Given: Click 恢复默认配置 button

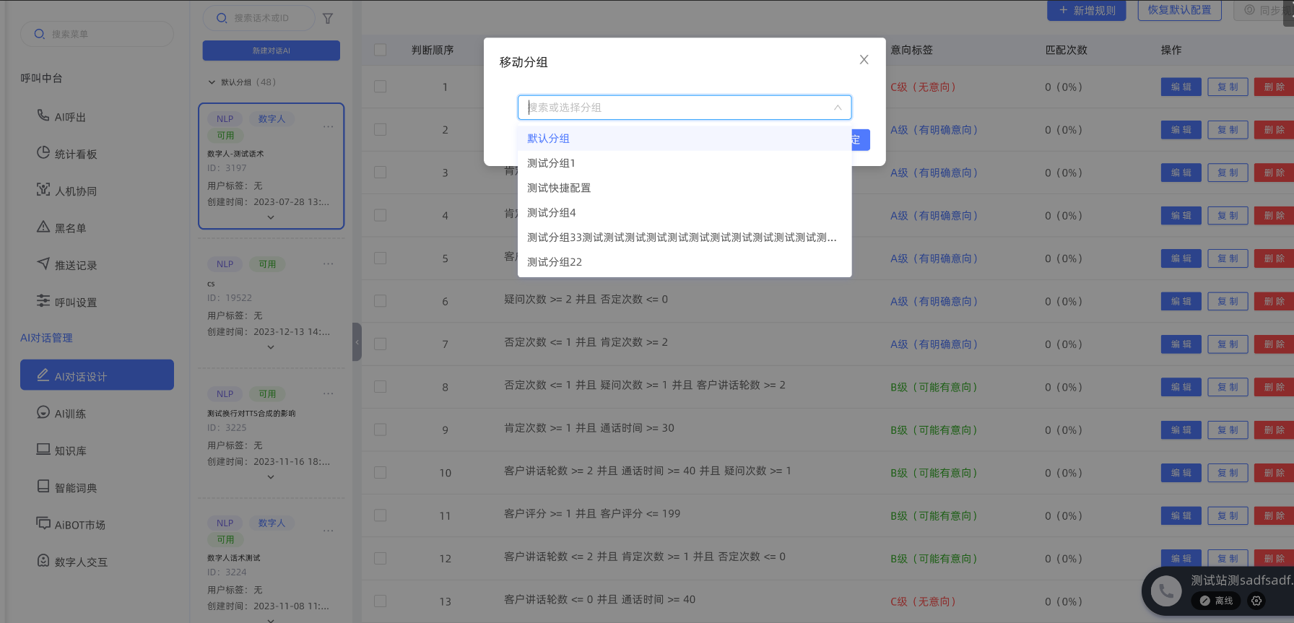Looking at the screenshot, I should tap(1179, 10).
